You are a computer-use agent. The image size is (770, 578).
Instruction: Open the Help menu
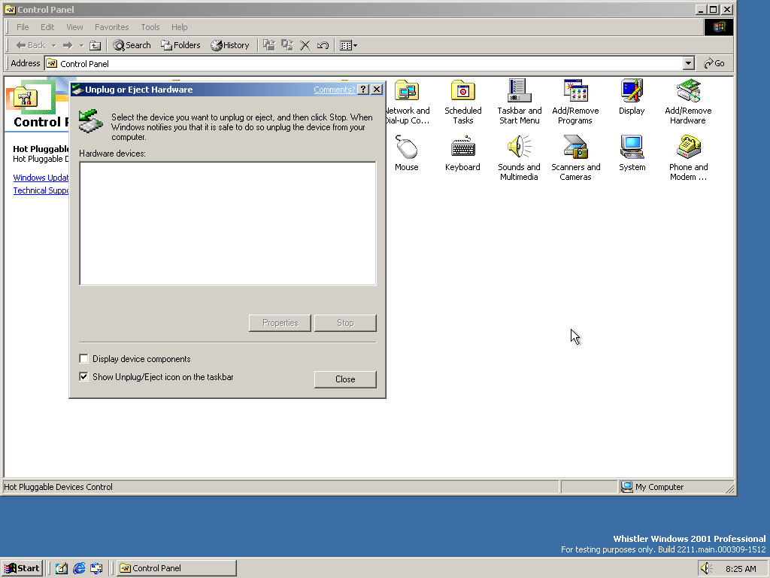tap(179, 27)
